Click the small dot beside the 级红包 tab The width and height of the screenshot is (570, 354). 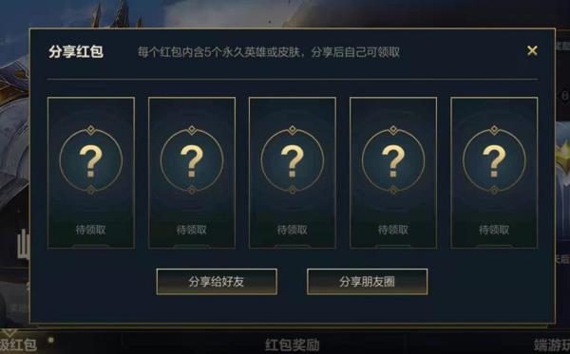coord(51,340)
